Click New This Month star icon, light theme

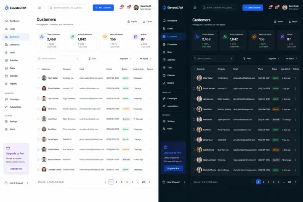point(105,37)
